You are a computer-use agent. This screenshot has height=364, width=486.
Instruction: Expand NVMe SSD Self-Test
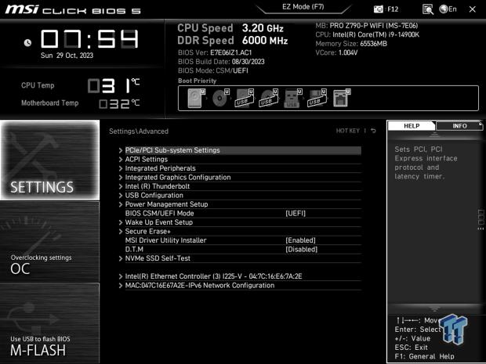[240, 258]
